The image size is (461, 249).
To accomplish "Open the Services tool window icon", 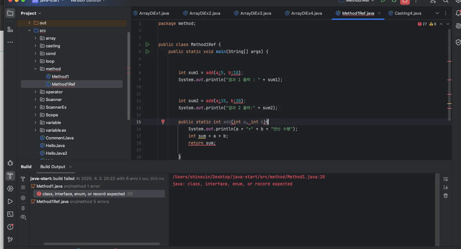I will tap(10, 189).
